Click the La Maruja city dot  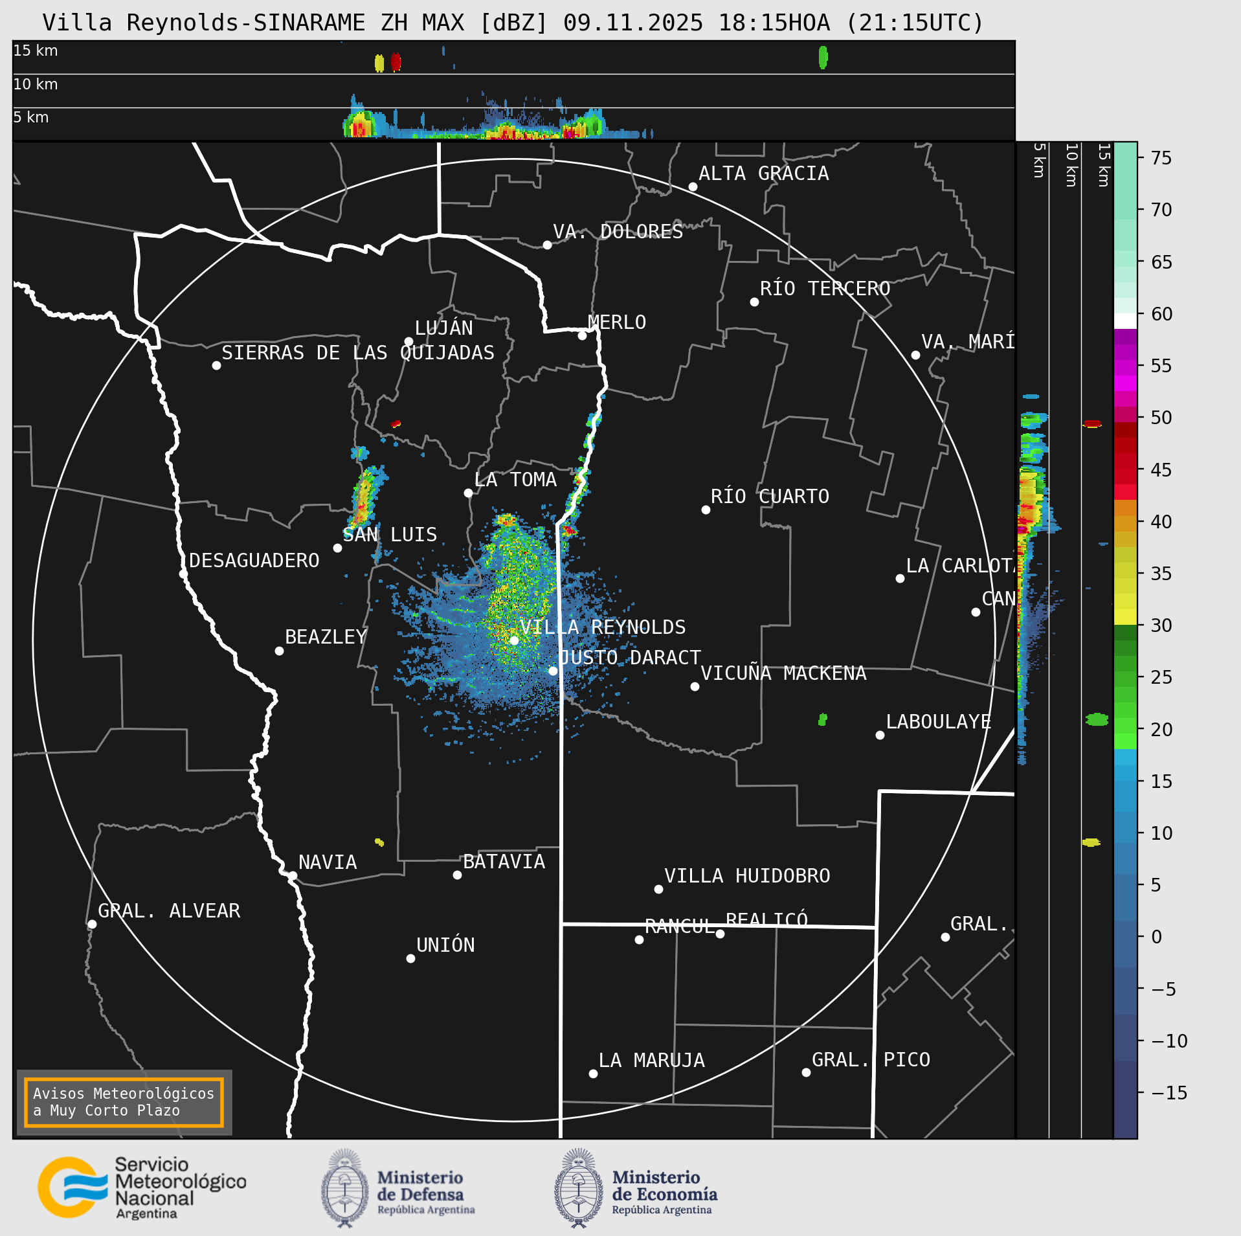[x=593, y=1074]
